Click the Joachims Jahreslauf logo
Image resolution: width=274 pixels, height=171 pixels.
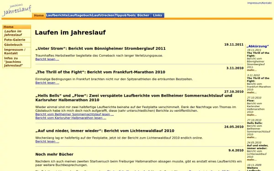(17, 10)
